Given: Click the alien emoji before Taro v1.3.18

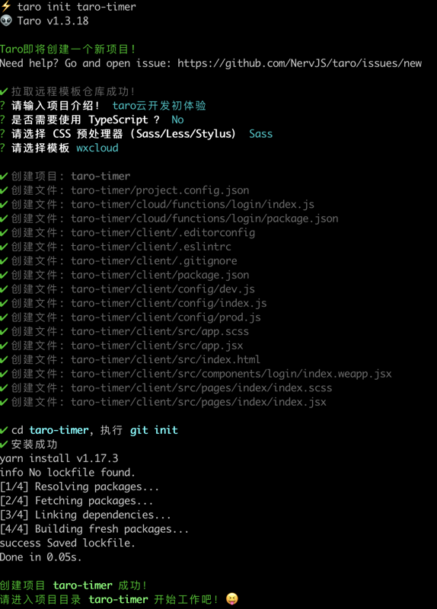Looking at the screenshot, I should pos(6,21).
